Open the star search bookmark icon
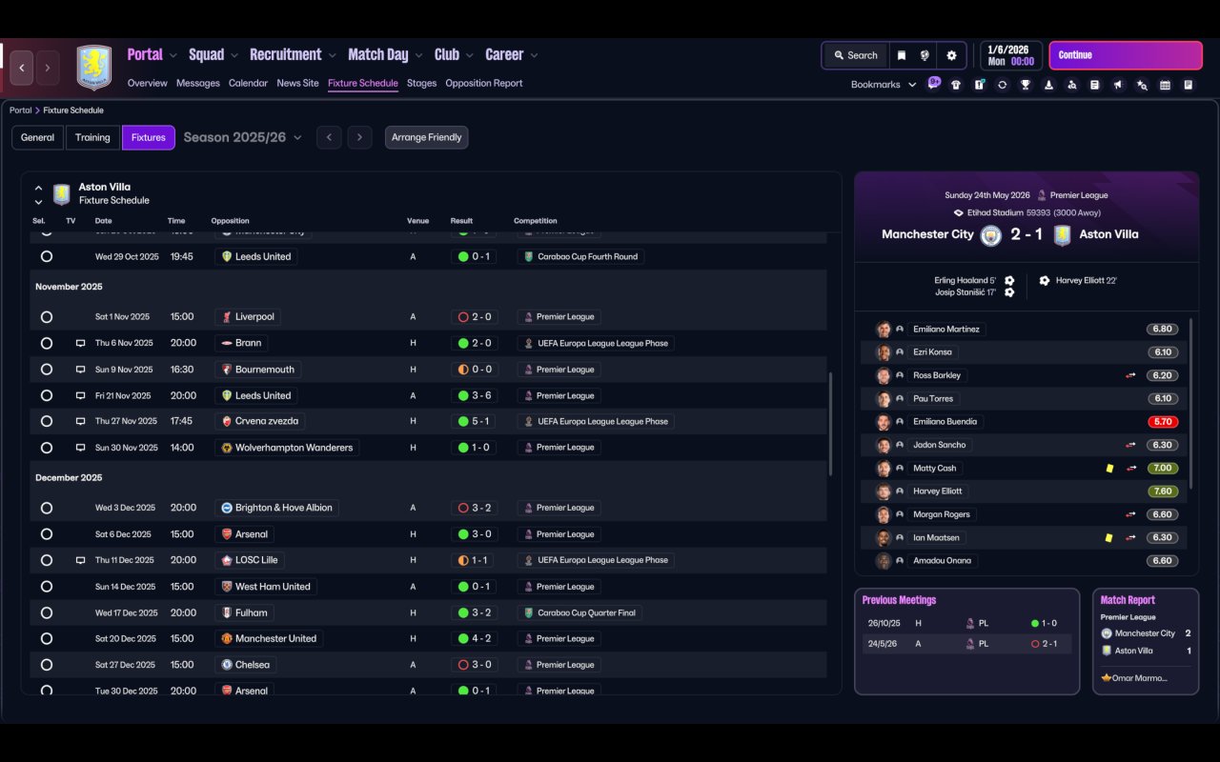Screen dimensions: 1220x762 [x=1142, y=85]
